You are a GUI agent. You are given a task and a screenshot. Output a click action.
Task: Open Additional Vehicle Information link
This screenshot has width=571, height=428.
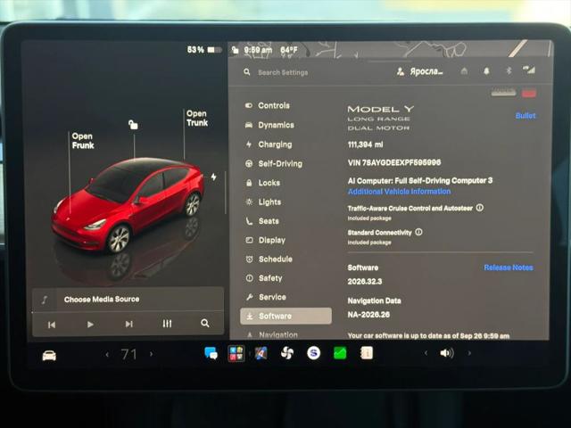[x=399, y=192]
